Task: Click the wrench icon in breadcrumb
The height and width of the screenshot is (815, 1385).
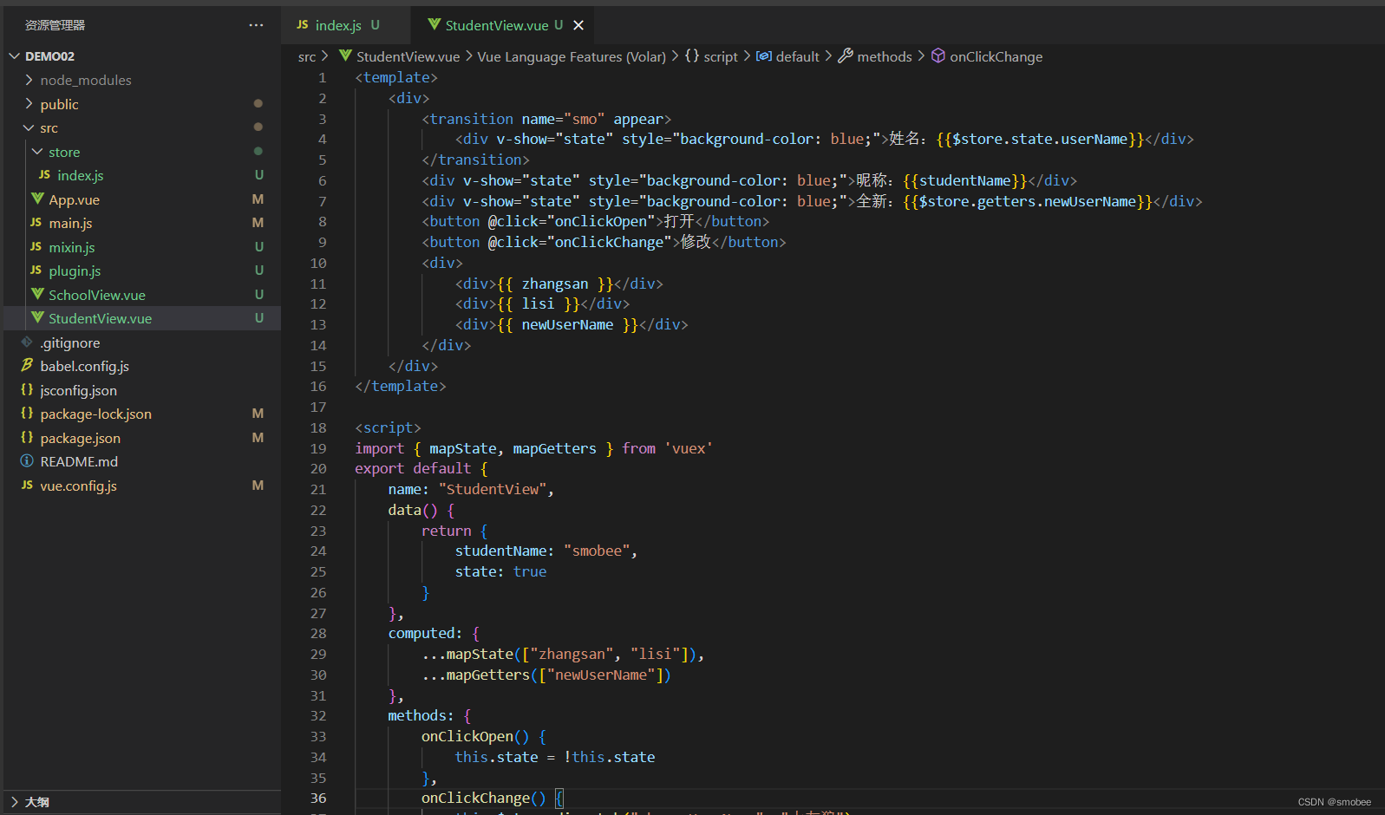Action: pyautogui.click(x=846, y=55)
